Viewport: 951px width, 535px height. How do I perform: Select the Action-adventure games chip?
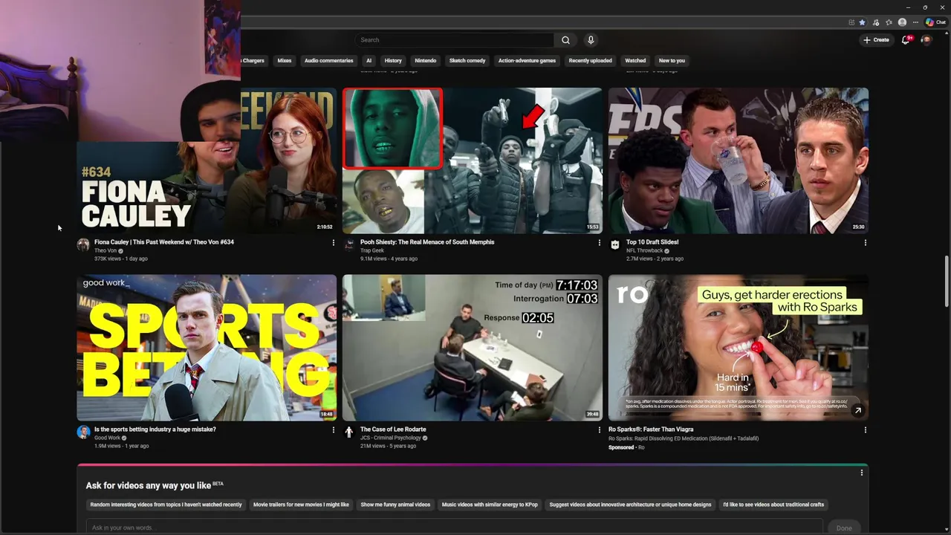tap(527, 61)
